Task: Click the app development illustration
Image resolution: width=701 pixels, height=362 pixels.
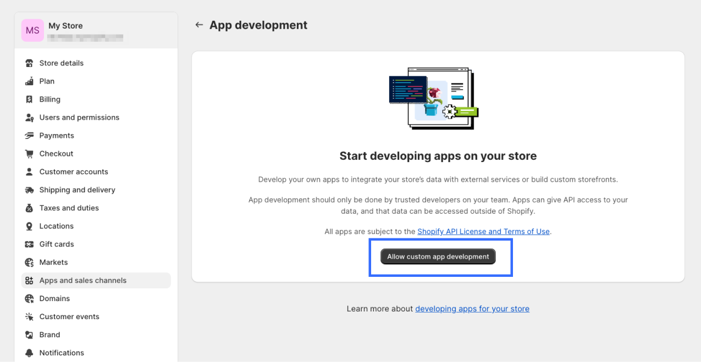Action: coord(434,98)
